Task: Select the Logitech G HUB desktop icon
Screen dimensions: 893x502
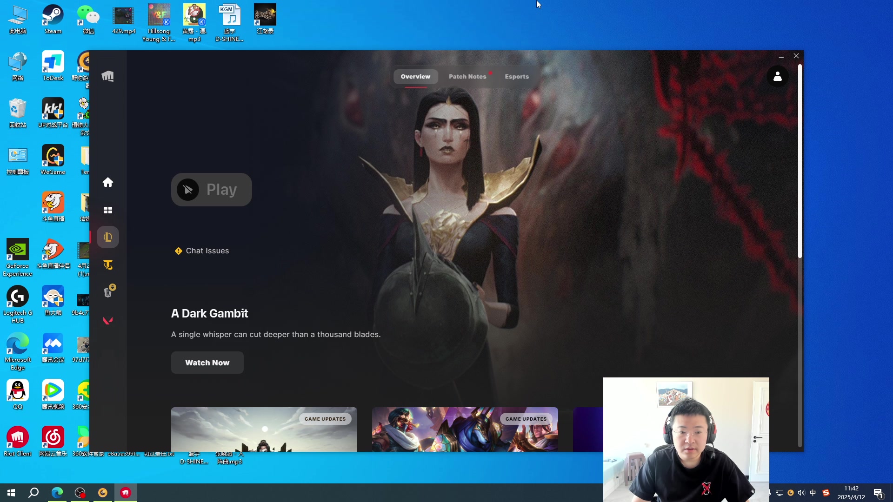Action: pos(18,304)
